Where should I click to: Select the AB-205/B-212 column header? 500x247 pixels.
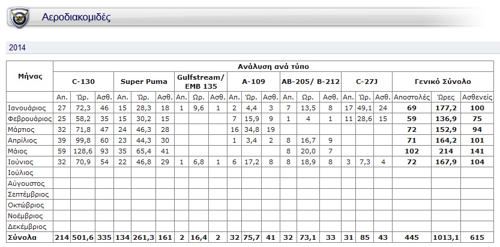coord(310,81)
